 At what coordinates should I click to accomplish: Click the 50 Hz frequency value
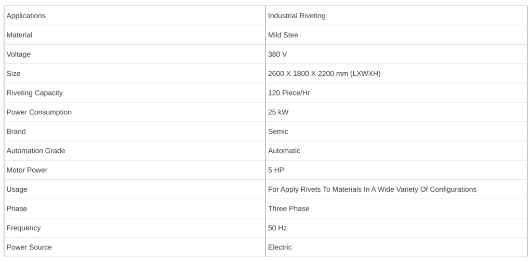[277, 228]
